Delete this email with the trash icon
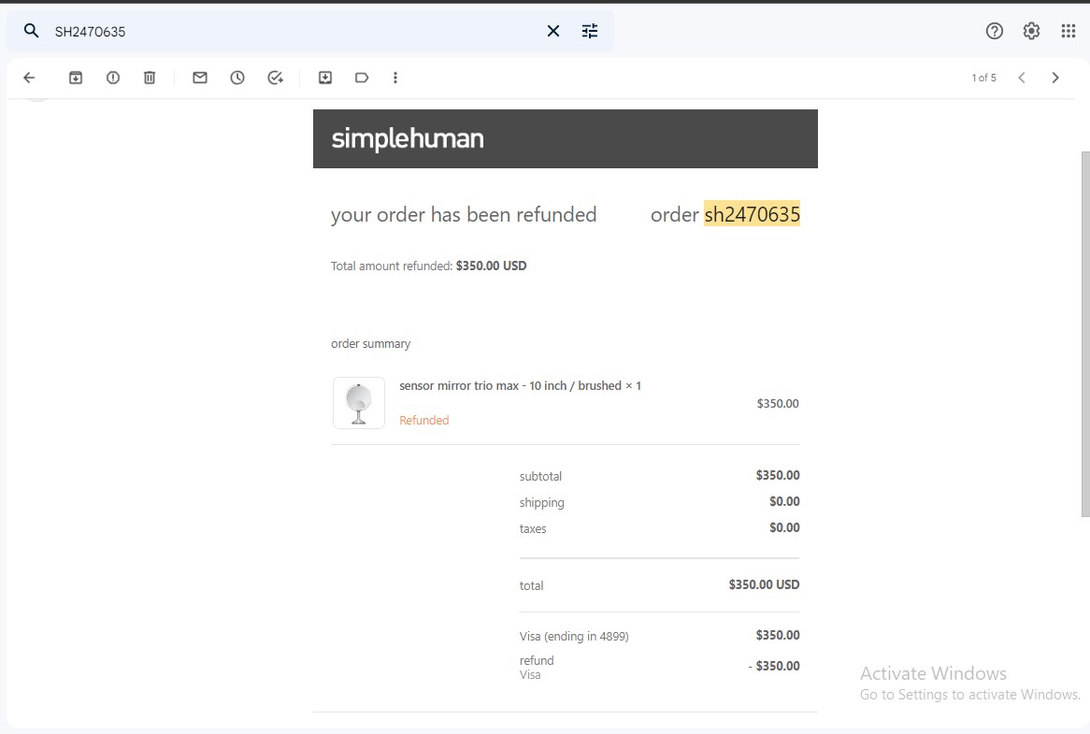 150,78
